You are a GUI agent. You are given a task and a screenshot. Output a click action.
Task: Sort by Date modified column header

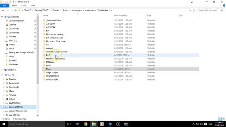click(120, 16)
